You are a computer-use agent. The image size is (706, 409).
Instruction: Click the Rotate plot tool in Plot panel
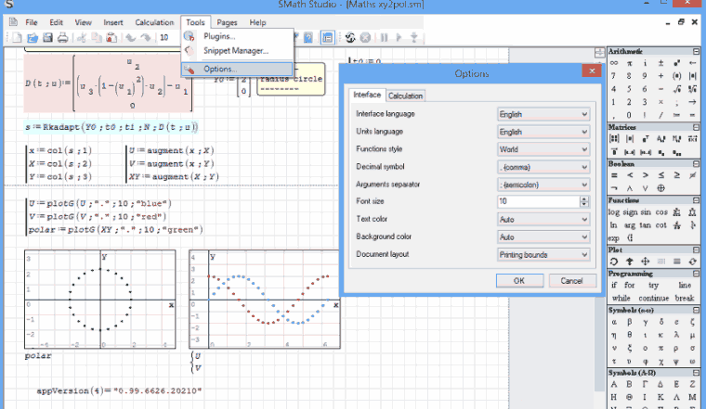(x=614, y=261)
